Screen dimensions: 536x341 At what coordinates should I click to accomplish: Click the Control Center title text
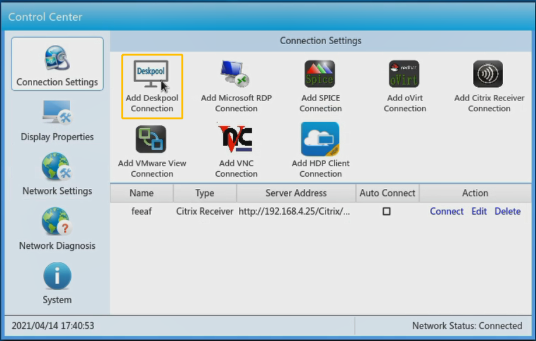(45, 17)
